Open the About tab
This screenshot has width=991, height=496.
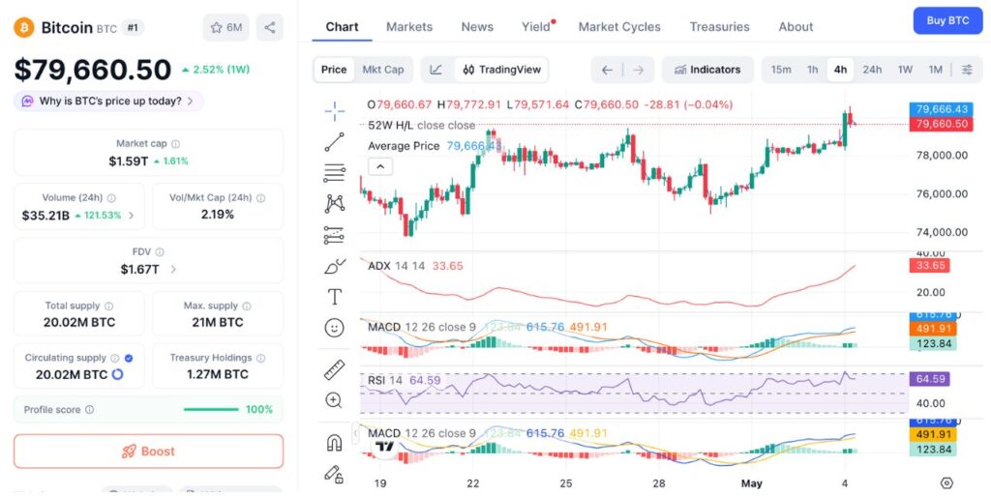click(x=796, y=27)
